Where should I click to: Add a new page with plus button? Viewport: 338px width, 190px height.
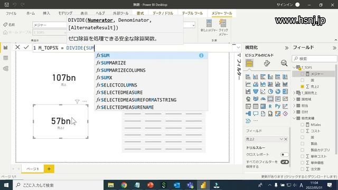click(x=49, y=169)
